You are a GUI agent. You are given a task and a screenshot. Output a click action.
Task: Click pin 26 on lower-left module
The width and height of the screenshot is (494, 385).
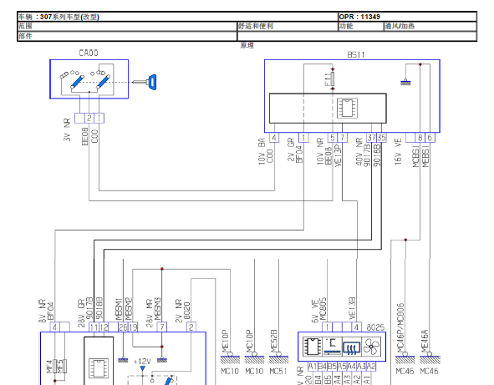tap(123, 327)
